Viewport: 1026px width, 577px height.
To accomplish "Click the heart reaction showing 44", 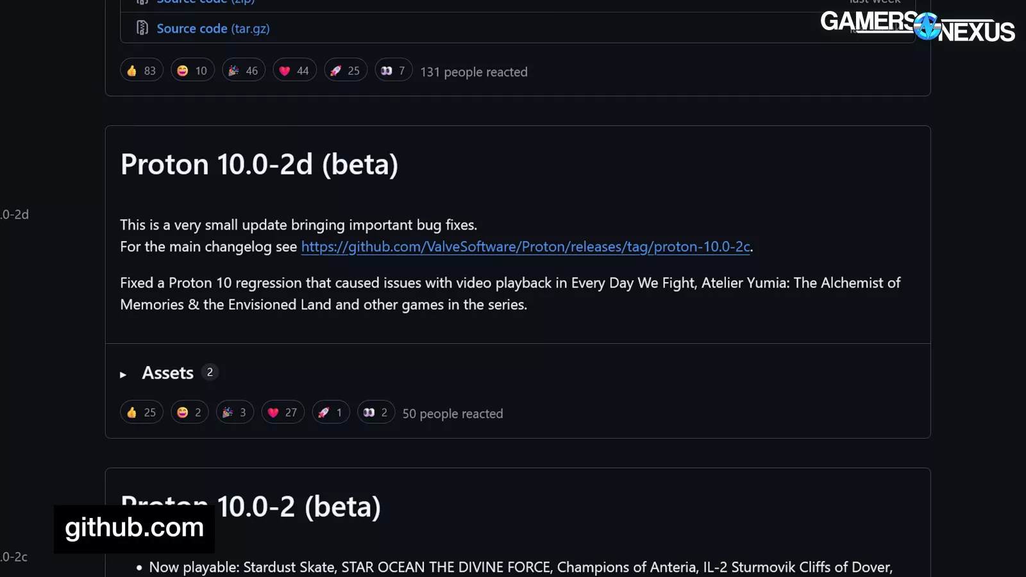I will [x=294, y=71].
